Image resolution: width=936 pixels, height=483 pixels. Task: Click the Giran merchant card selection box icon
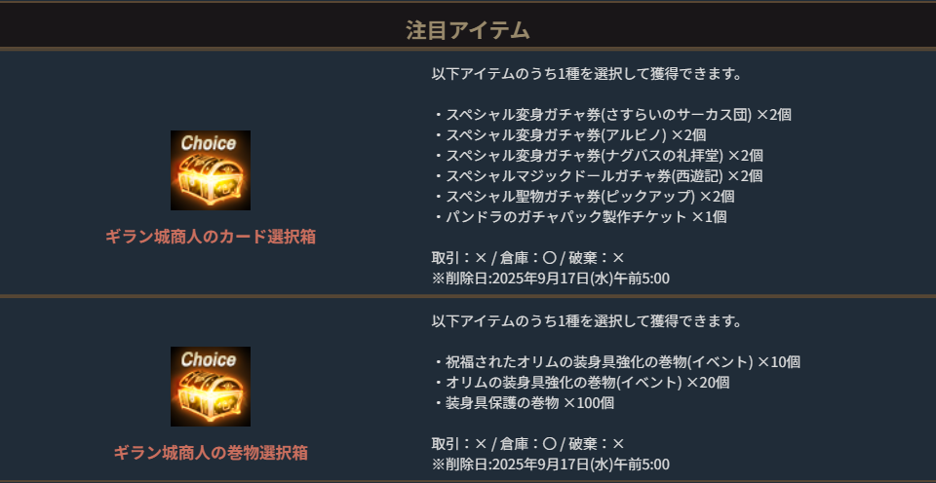pyautogui.click(x=211, y=170)
